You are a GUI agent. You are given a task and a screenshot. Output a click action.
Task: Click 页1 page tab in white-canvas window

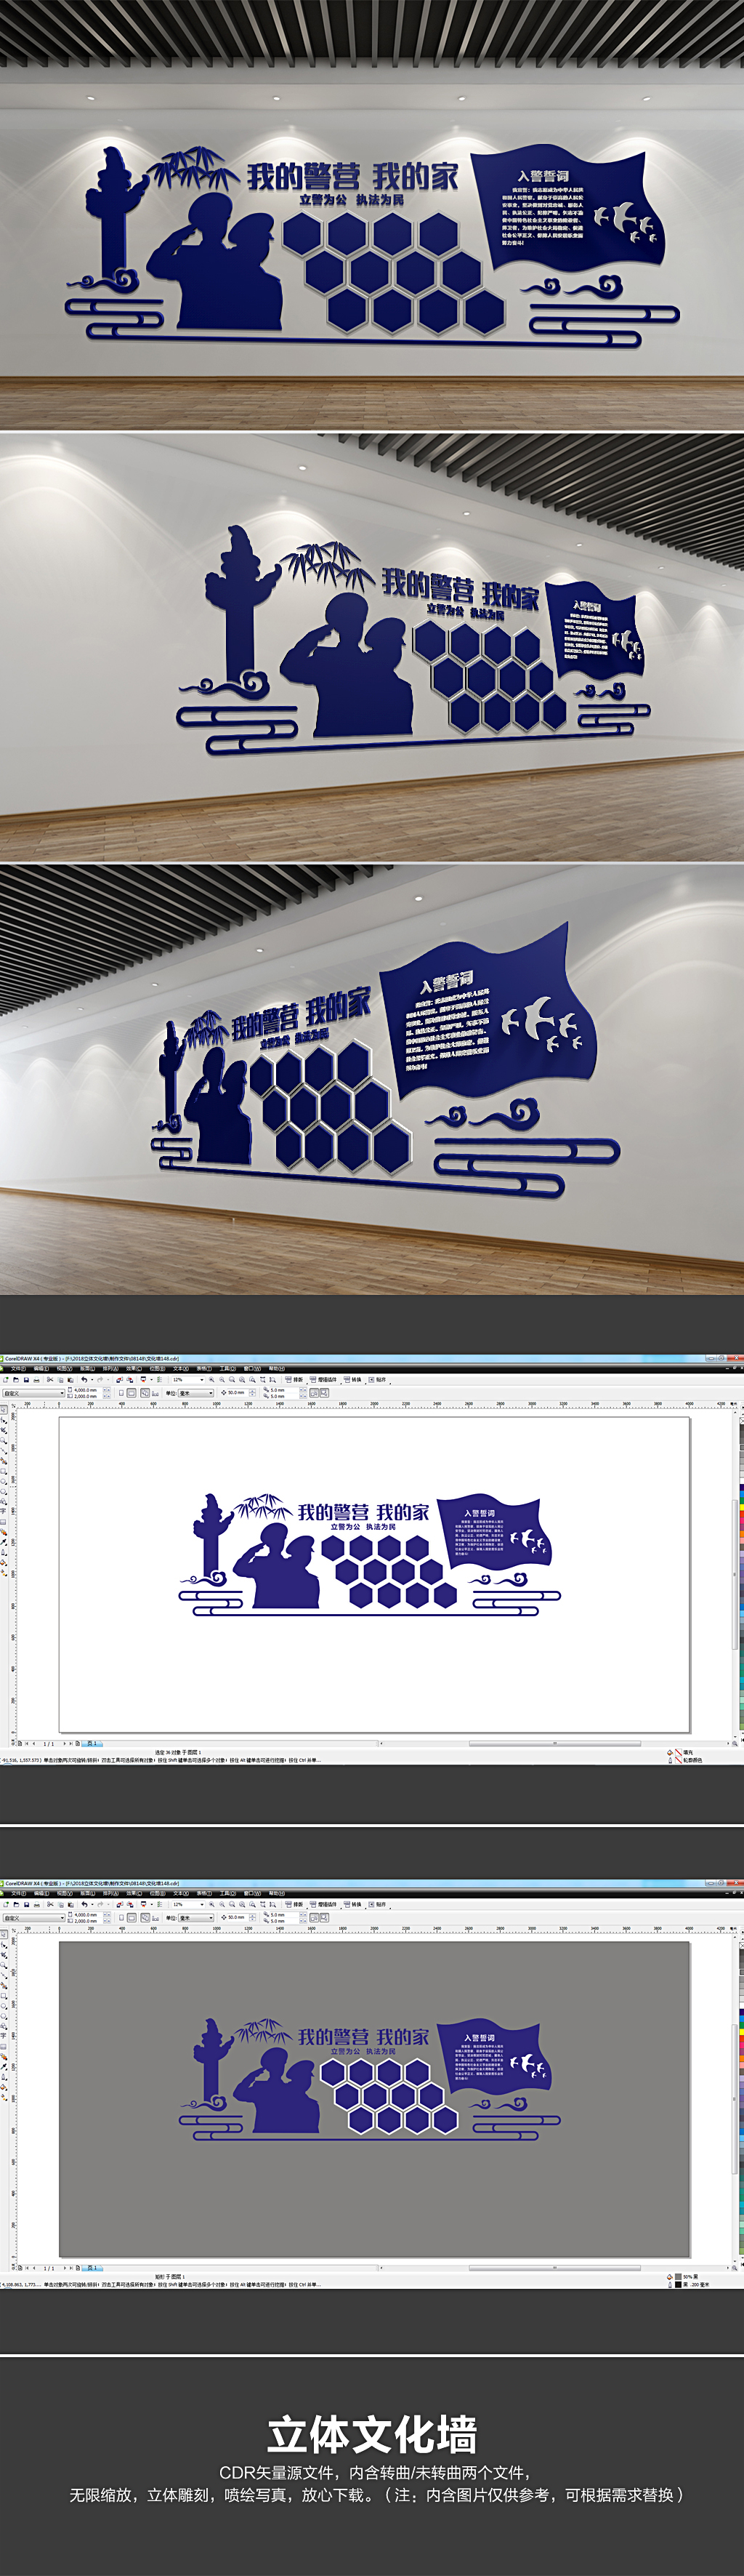(93, 1743)
